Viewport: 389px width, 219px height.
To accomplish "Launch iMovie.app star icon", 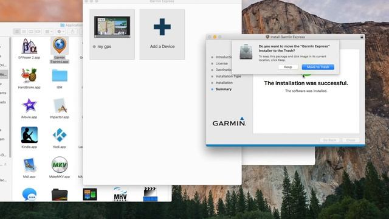I will tap(29, 105).
